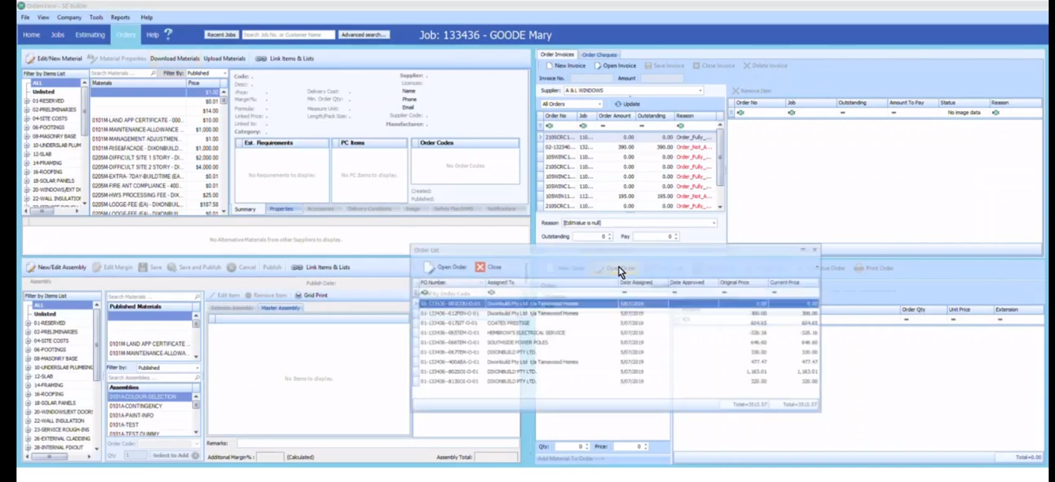Open the Company menu
The height and width of the screenshot is (482, 1055).
pos(69,17)
